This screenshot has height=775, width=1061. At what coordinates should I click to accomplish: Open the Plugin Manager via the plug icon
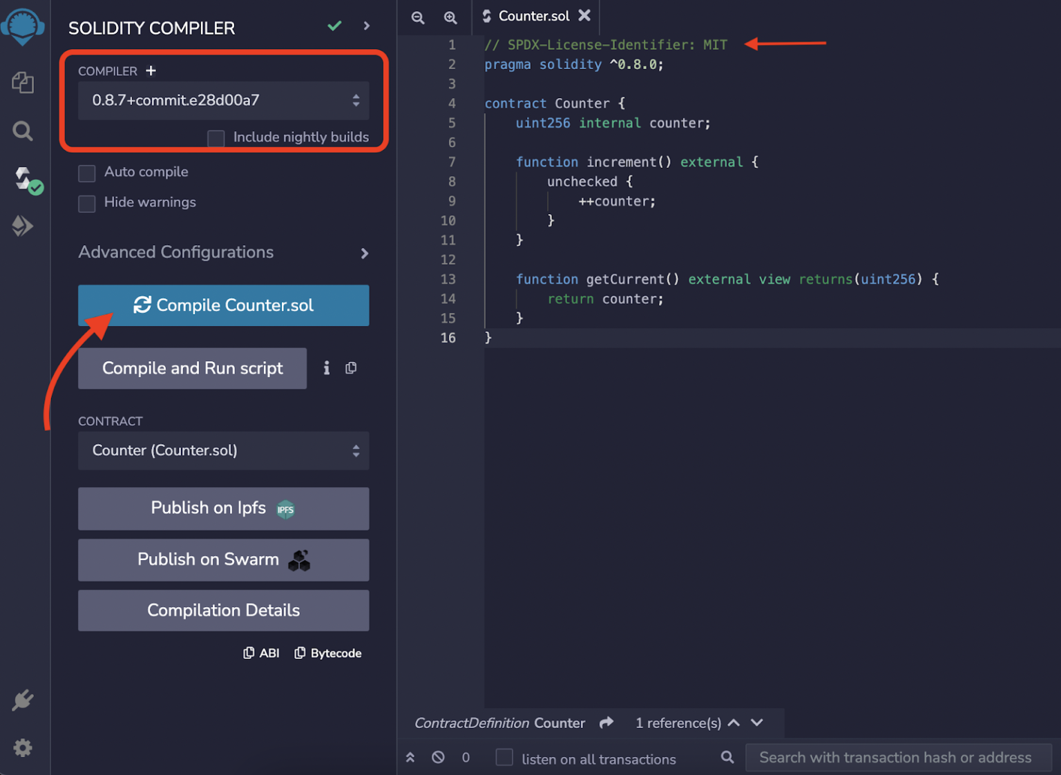(23, 700)
